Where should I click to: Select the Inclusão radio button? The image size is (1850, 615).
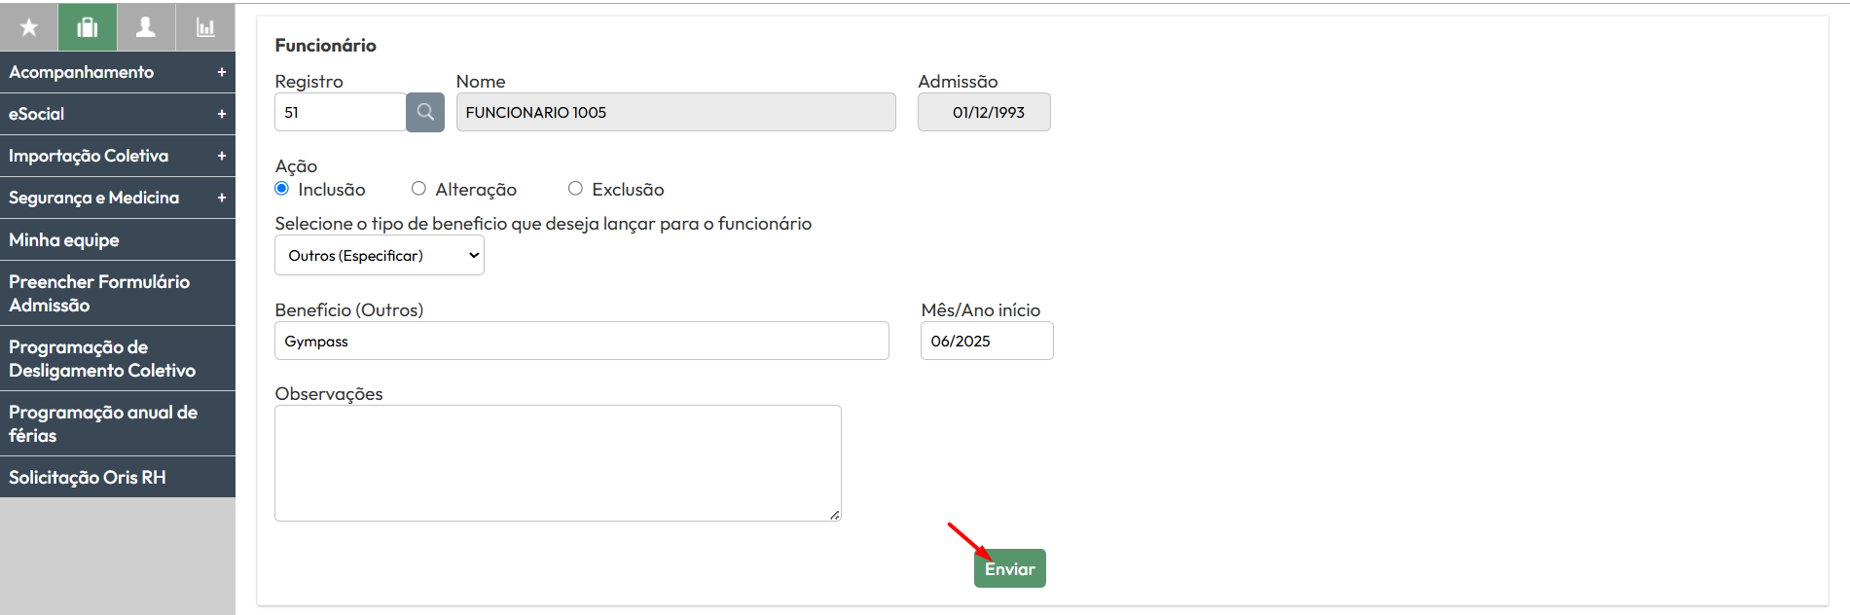[282, 189]
